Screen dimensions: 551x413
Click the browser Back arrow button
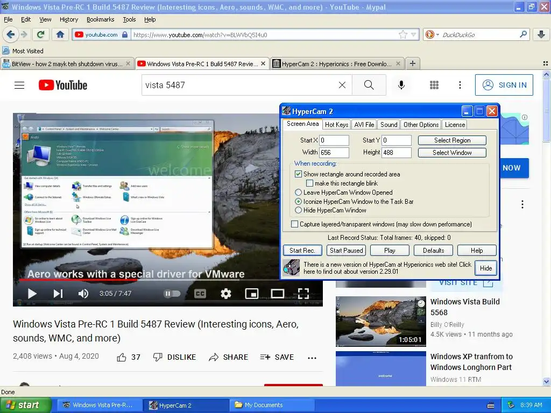(x=11, y=34)
